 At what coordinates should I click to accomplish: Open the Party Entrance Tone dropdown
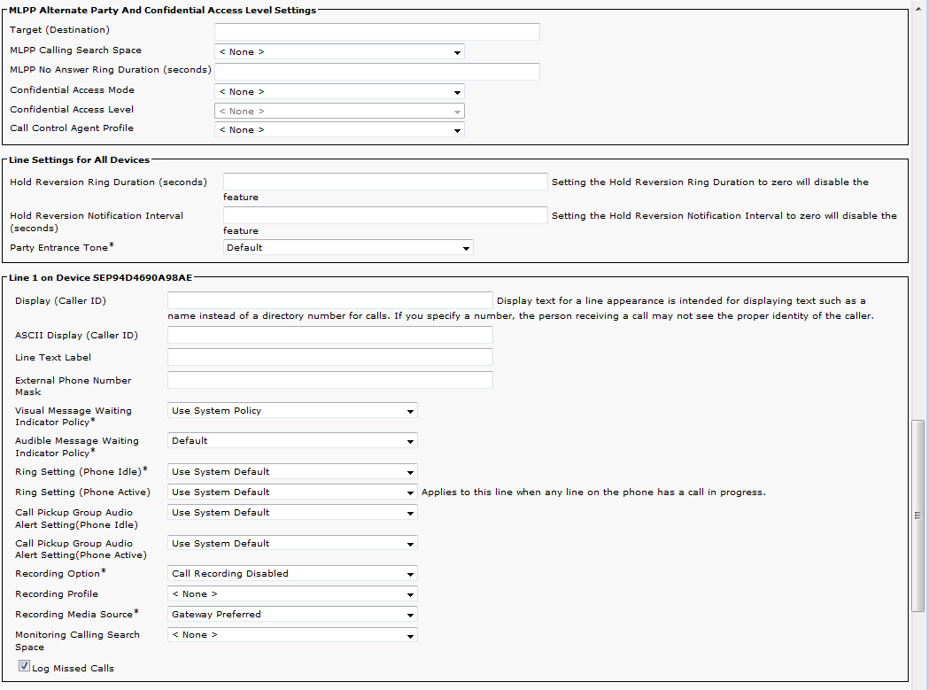click(x=348, y=248)
